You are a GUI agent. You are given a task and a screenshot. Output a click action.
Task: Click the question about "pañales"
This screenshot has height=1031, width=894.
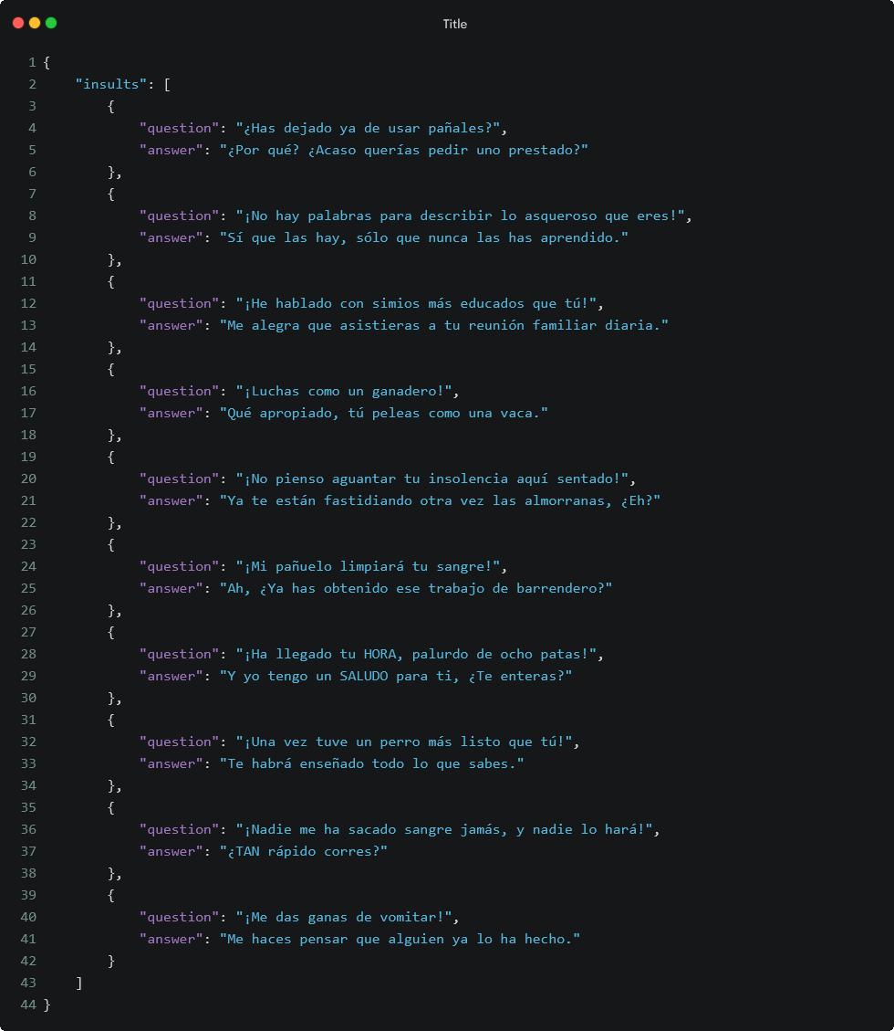tap(368, 128)
